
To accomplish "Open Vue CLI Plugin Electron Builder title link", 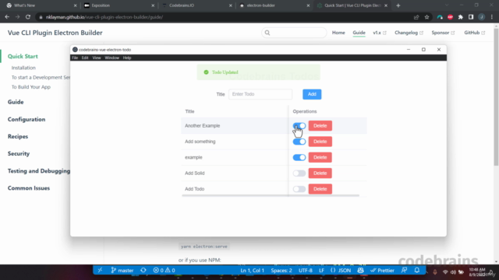I will (55, 33).
